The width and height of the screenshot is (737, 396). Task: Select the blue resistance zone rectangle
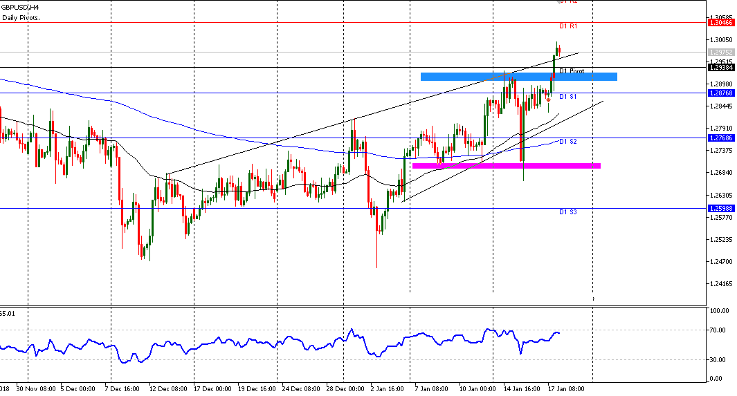coord(518,77)
